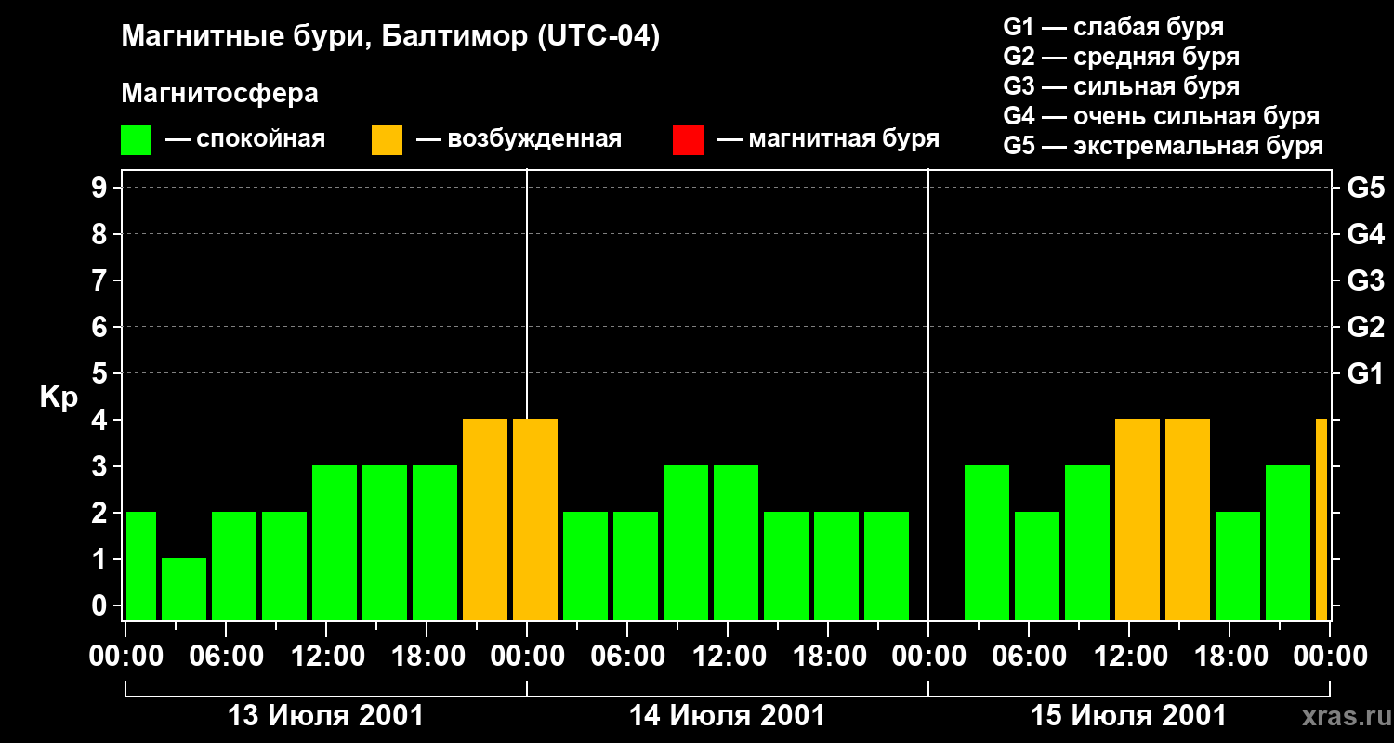This screenshot has width=1394, height=743.
Task: Open the xras.ru watermark link
Action: 1344,716
